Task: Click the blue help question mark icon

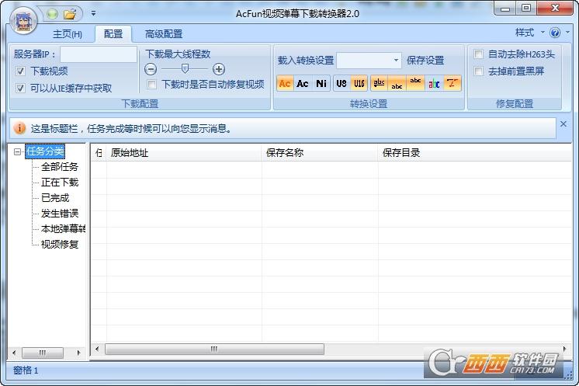Action: pos(555,33)
